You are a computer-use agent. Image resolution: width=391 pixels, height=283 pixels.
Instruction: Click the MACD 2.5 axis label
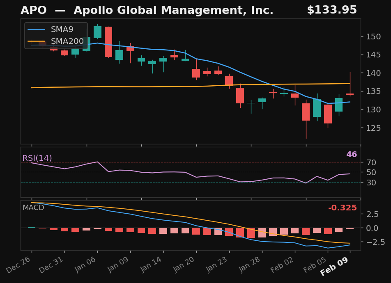(372, 214)
